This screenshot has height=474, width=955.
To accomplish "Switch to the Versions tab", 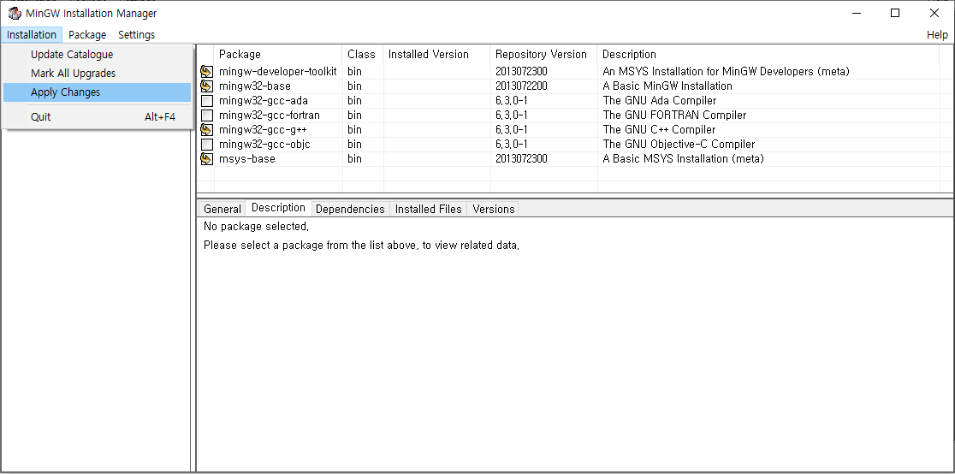I will point(494,209).
